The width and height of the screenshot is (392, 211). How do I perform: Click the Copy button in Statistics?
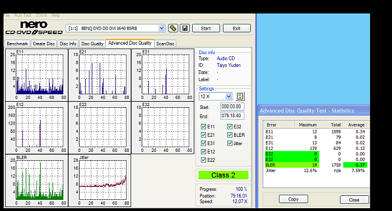pyautogui.click(x=293, y=199)
